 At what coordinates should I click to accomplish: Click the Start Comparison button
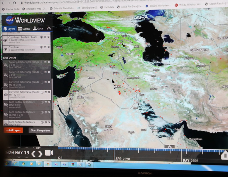40,130
